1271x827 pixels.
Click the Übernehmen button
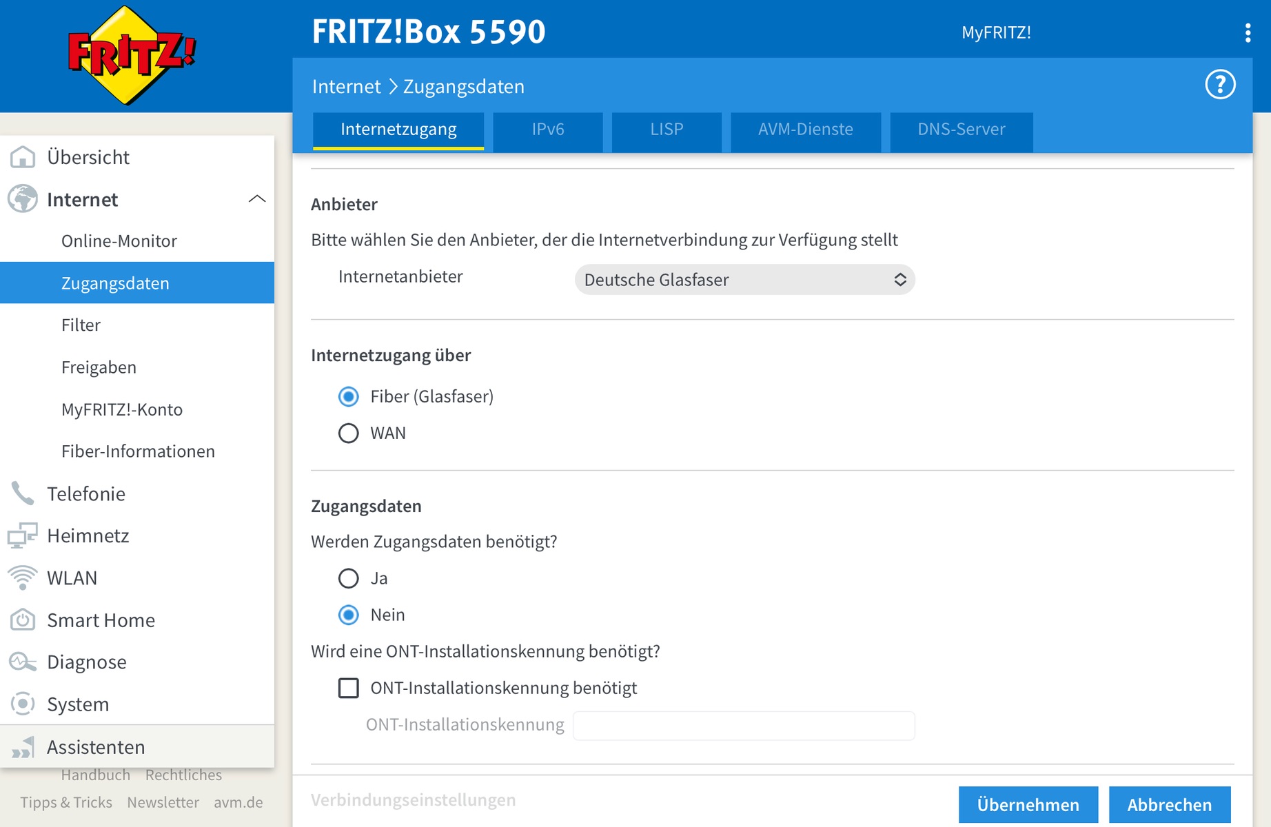tap(1028, 804)
